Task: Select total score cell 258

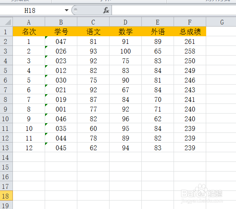Action: pos(190,51)
